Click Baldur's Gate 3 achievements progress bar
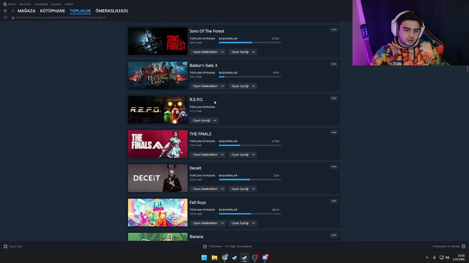Screen dimensions: 469x263 250,77
